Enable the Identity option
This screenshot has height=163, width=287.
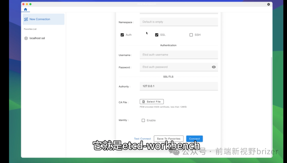click(x=143, y=120)
